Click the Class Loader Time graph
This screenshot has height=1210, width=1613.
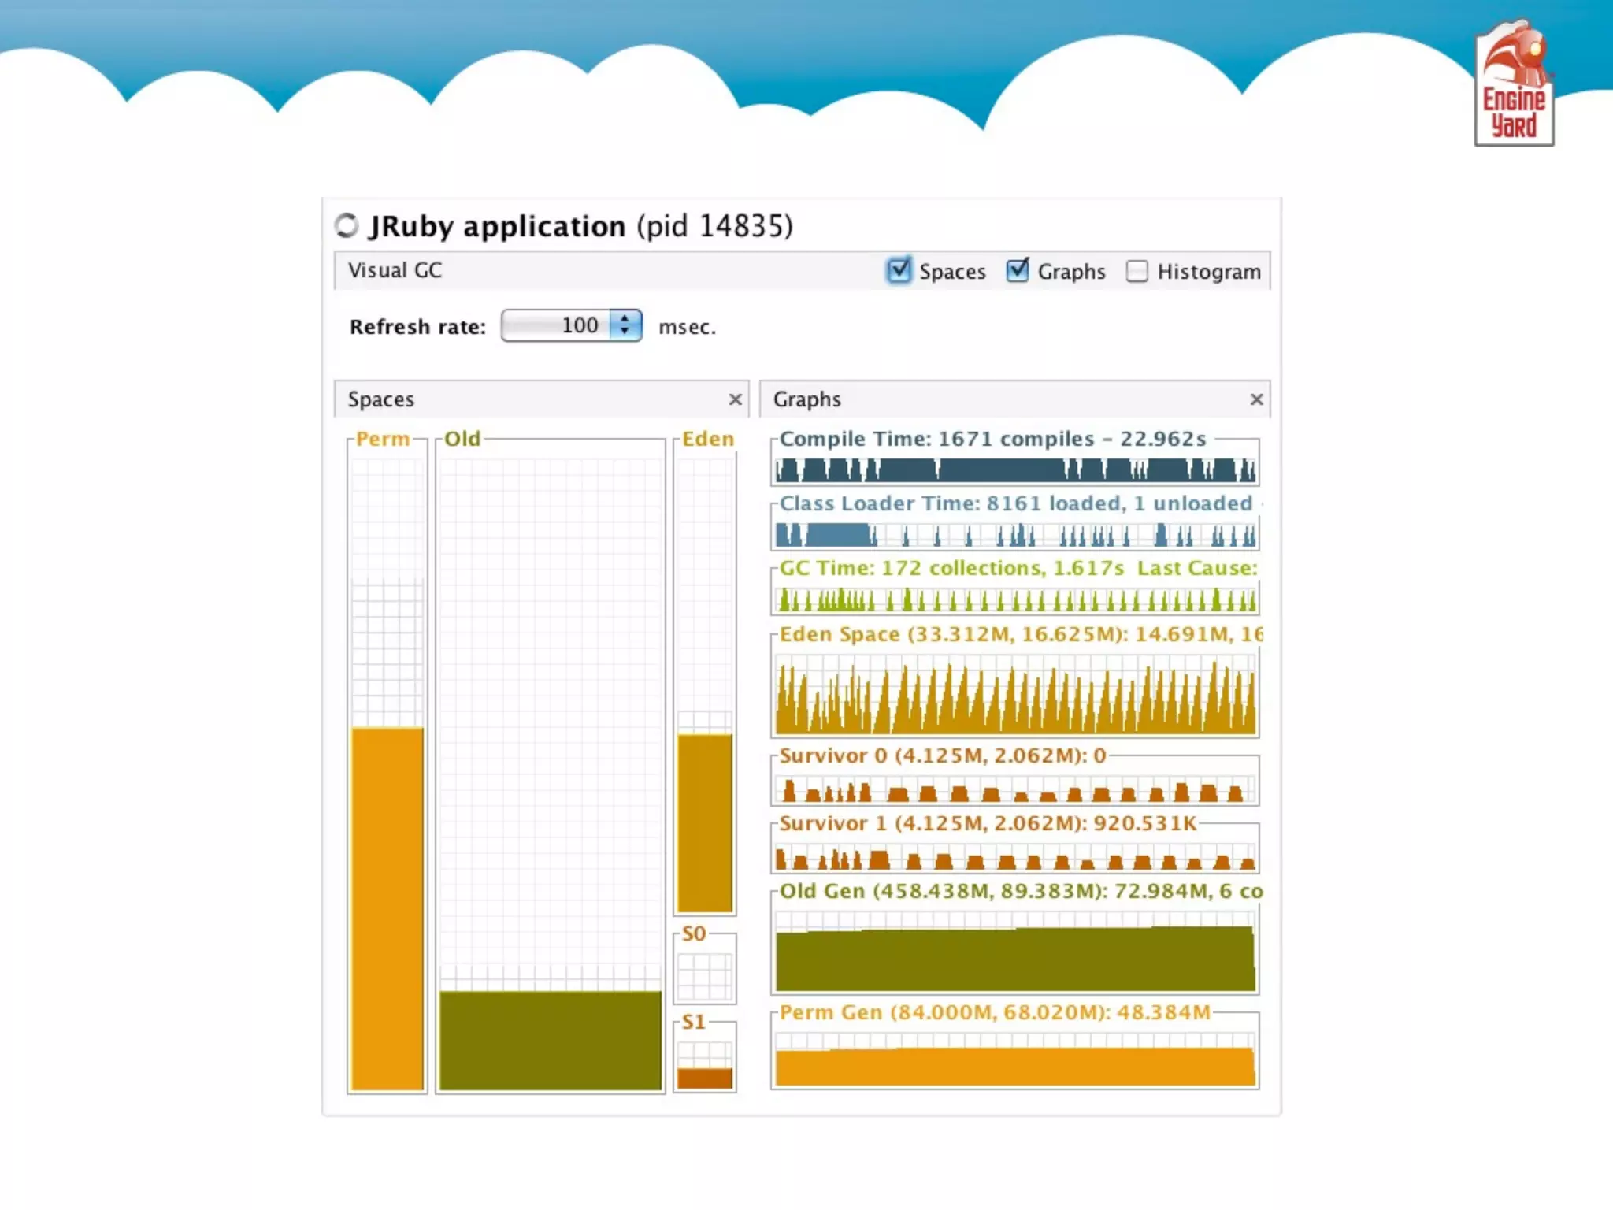(x=1014, y=535)
